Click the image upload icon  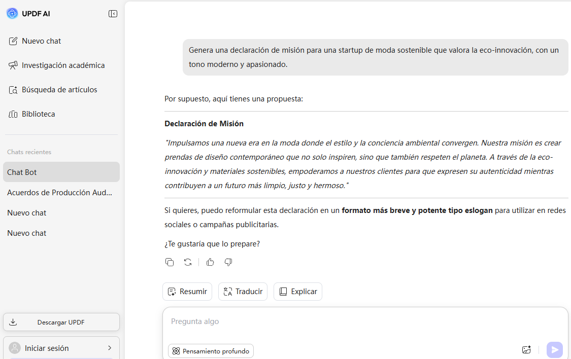[526, 350]
